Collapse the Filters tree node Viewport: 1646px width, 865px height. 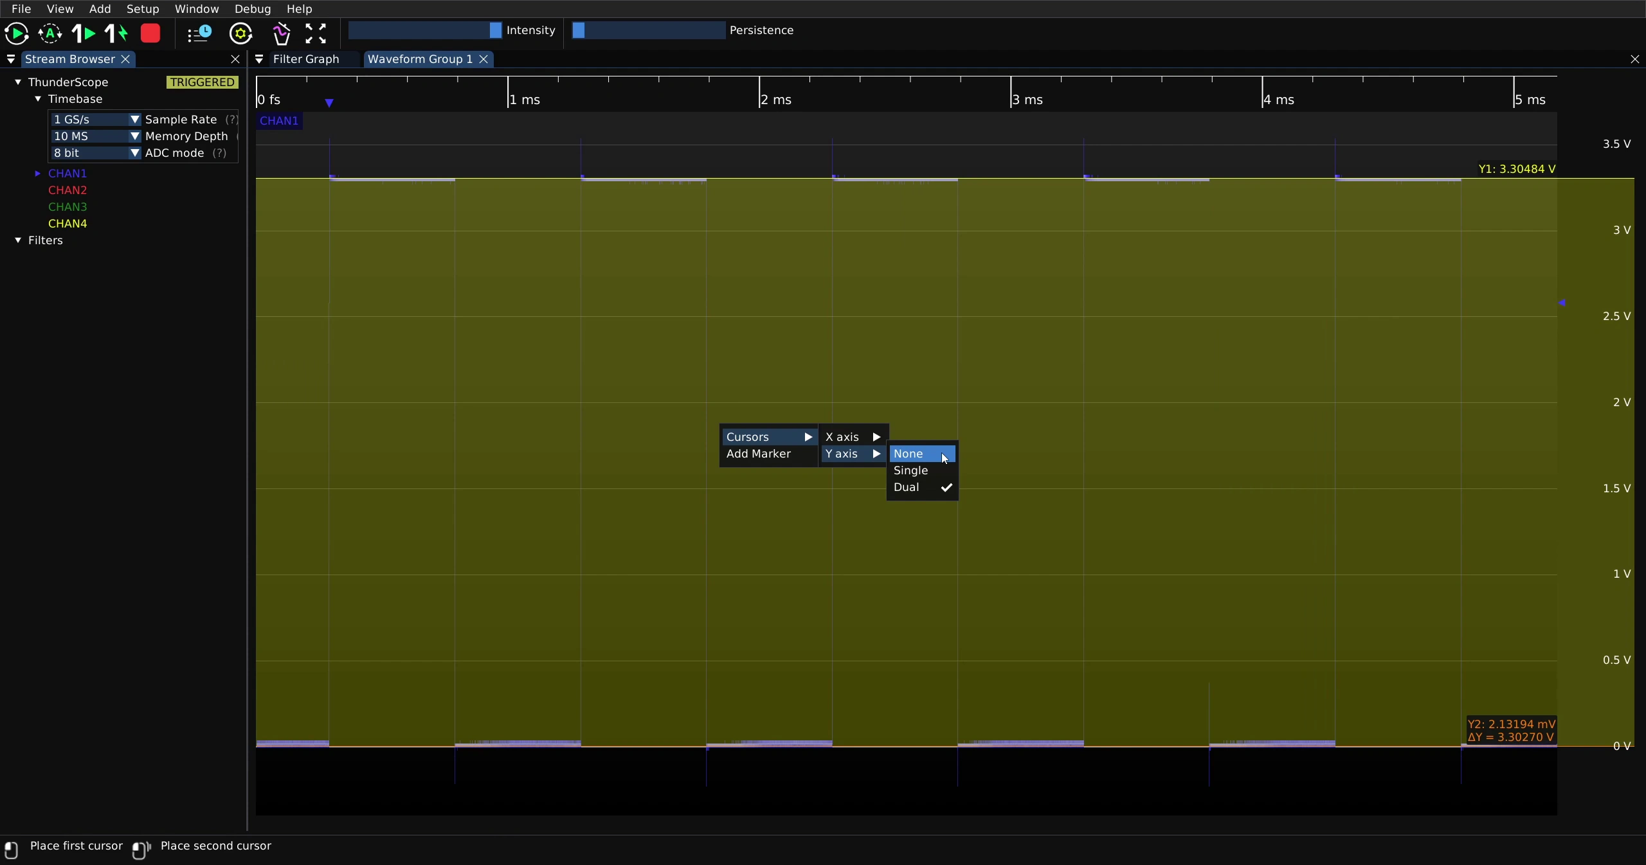click(18, 240)
